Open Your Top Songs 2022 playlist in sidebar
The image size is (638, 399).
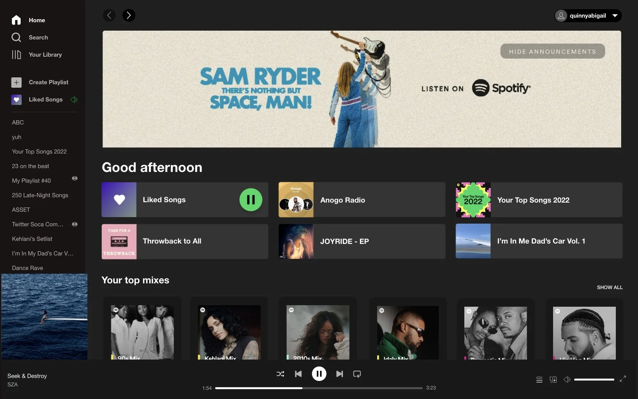(x=39, y=152)
